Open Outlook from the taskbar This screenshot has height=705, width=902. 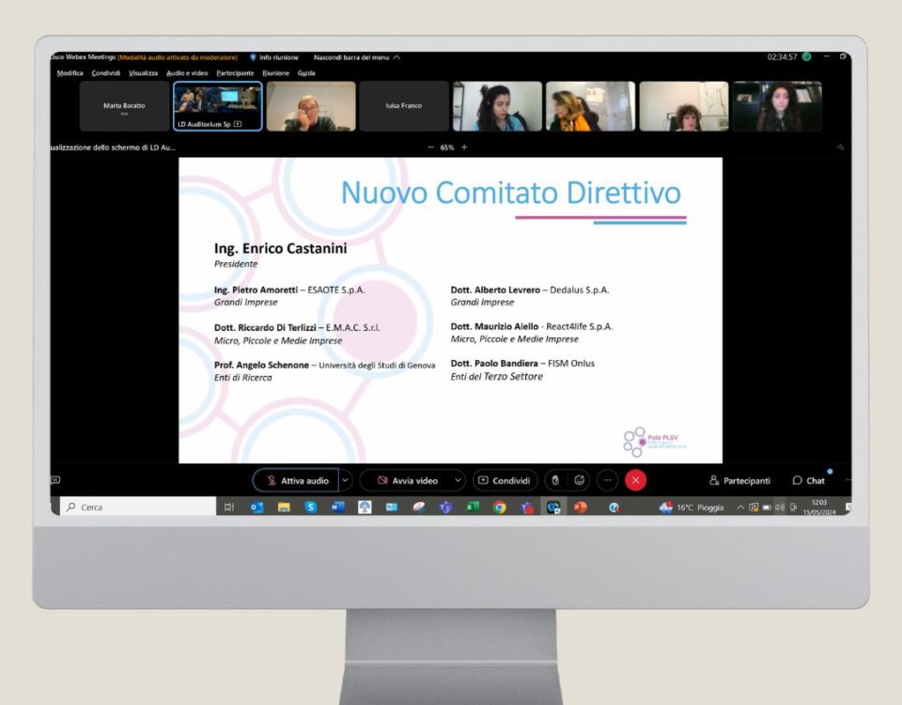click(x=257, y=507)
